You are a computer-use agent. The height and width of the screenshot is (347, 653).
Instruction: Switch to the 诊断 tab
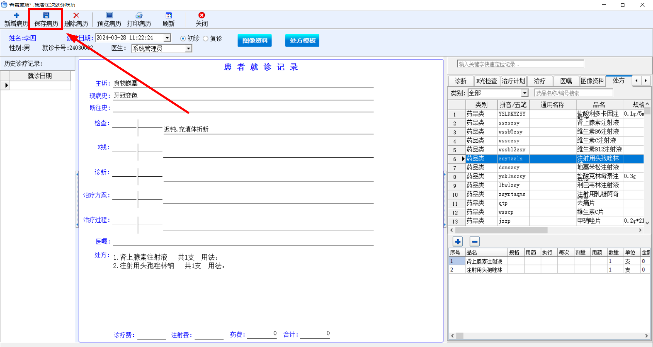coord(461,81)
